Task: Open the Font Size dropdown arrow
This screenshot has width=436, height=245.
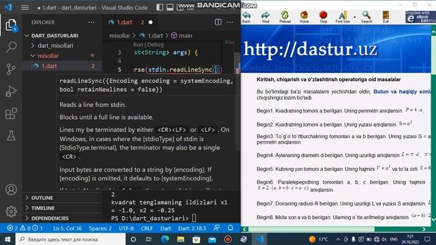Action: tap(354, 17)
